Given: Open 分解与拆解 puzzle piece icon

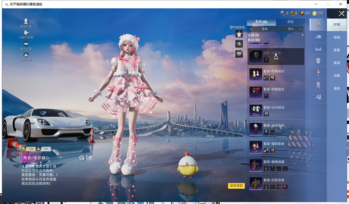Looking at the screenshot, I should (x=26, y=33).
